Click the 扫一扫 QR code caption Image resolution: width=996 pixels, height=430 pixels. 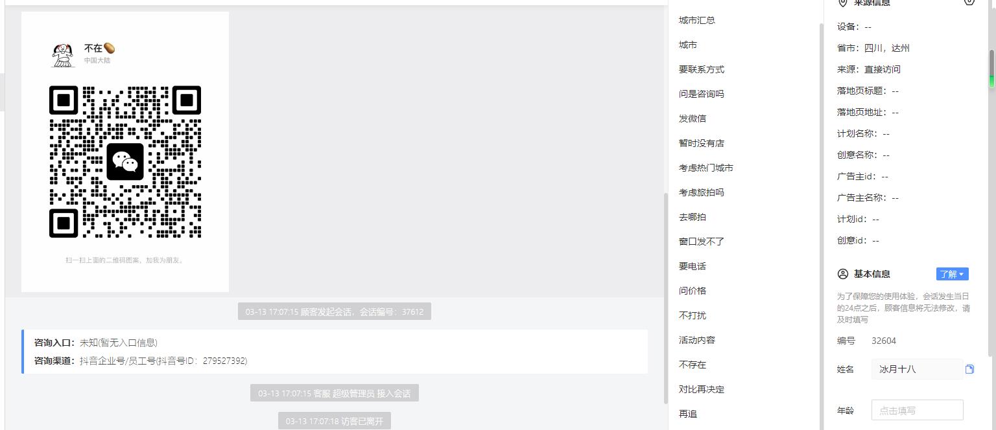[x=125, y=260]
